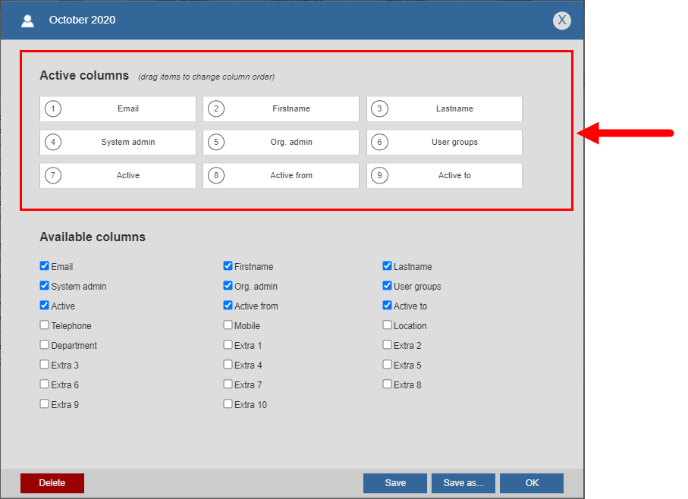Image resolution: width=688 pixels, height=499 pixels.
Task: Enable the Telephone column checkbox
Action: point(44,325)
